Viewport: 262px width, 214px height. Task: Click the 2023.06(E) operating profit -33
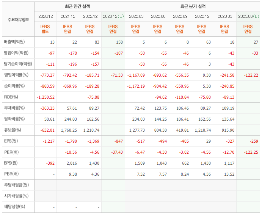[x=255, y=53]
